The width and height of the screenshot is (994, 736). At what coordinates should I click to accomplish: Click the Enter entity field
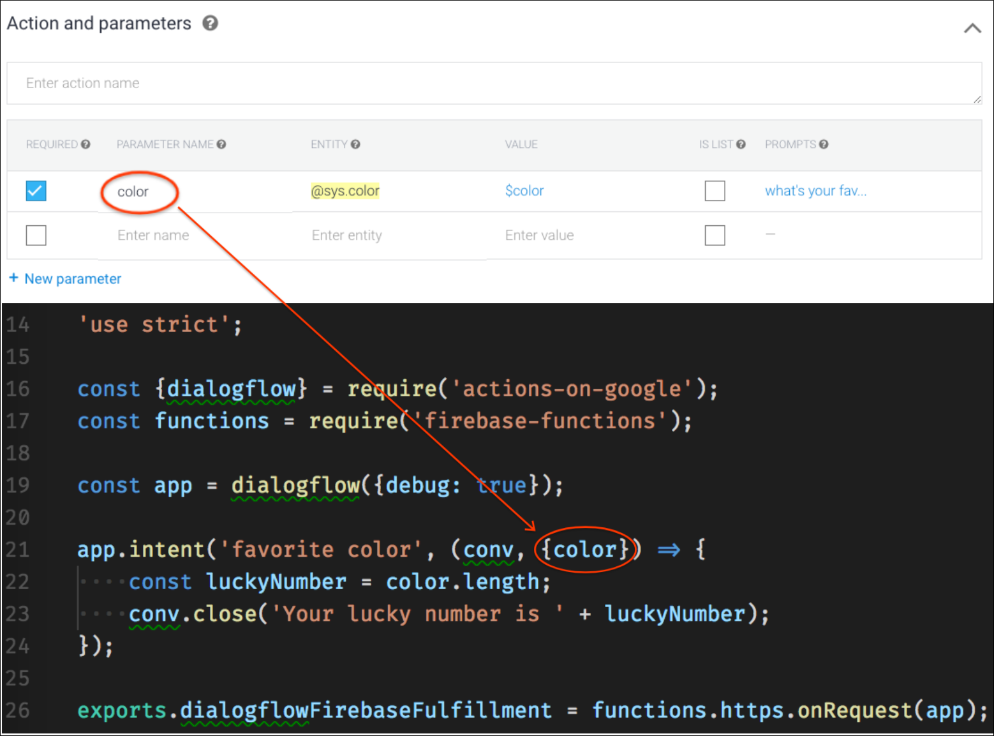coord(347,235)
